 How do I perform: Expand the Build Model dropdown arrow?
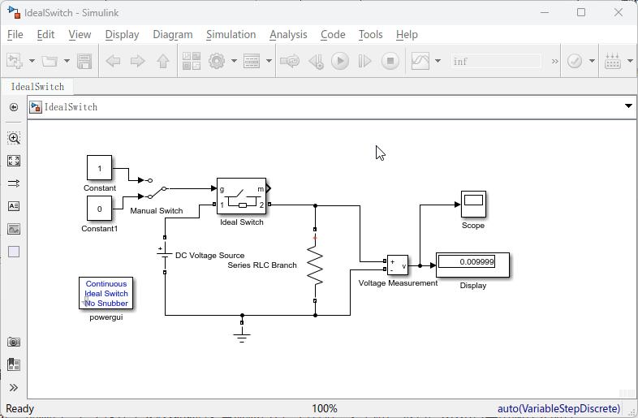point(630,62)
